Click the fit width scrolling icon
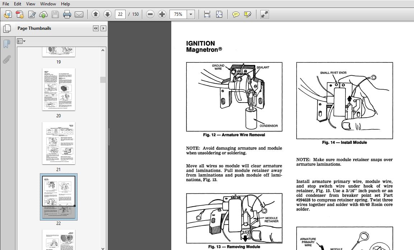This screenshot has height=250, width=414. pos(207,14)
